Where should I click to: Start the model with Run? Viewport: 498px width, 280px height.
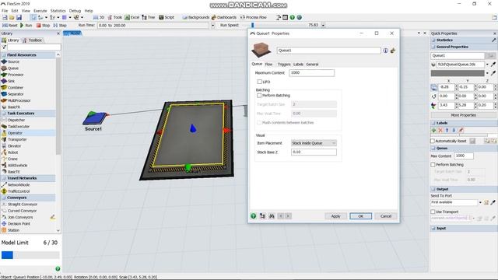26,25
